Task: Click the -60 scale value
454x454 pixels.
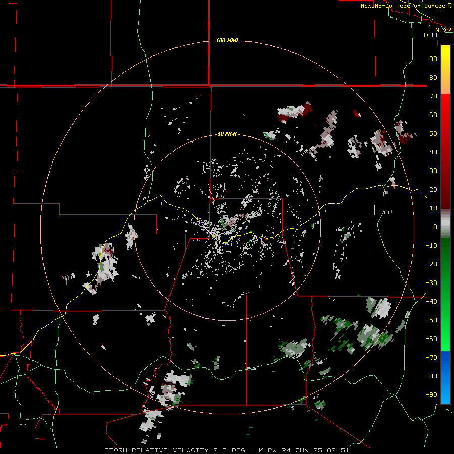Action: click(431, 339)
